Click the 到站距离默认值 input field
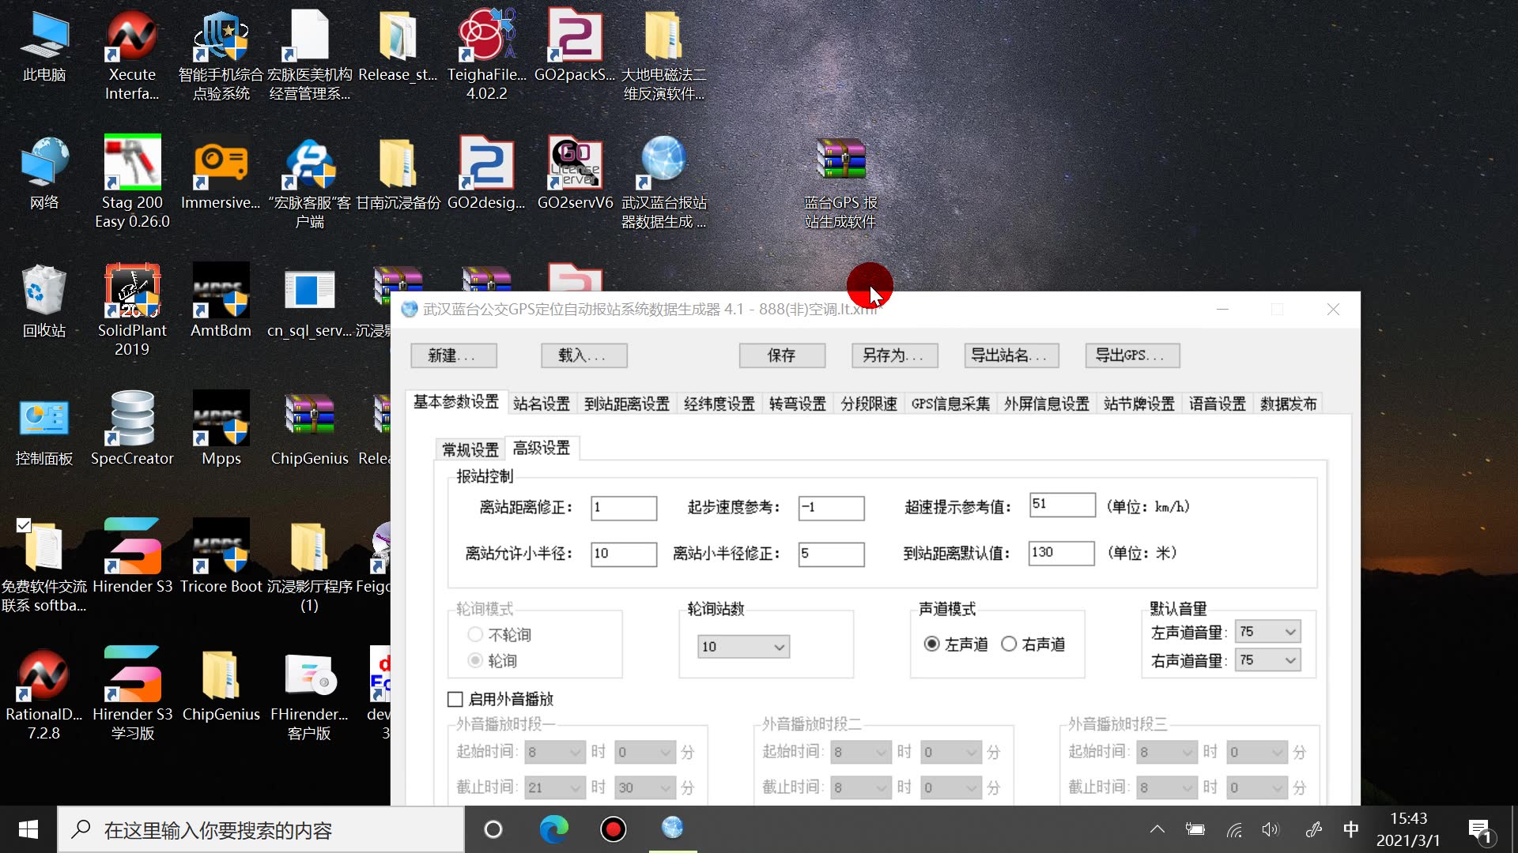Image resolution: width=1518 pixels, height=853 pixels. click(1062, 553)
